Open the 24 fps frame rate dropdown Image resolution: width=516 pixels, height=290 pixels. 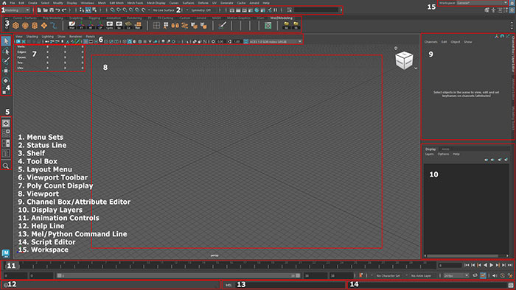tap(456, 275)
